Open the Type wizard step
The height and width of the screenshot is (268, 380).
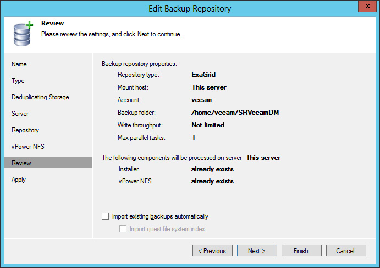pos(18,81)
